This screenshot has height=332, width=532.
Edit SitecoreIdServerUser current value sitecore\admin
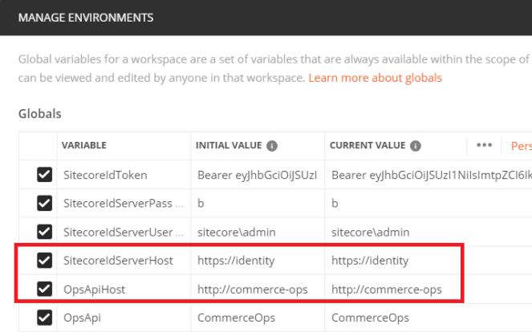(x=428, y=233)
